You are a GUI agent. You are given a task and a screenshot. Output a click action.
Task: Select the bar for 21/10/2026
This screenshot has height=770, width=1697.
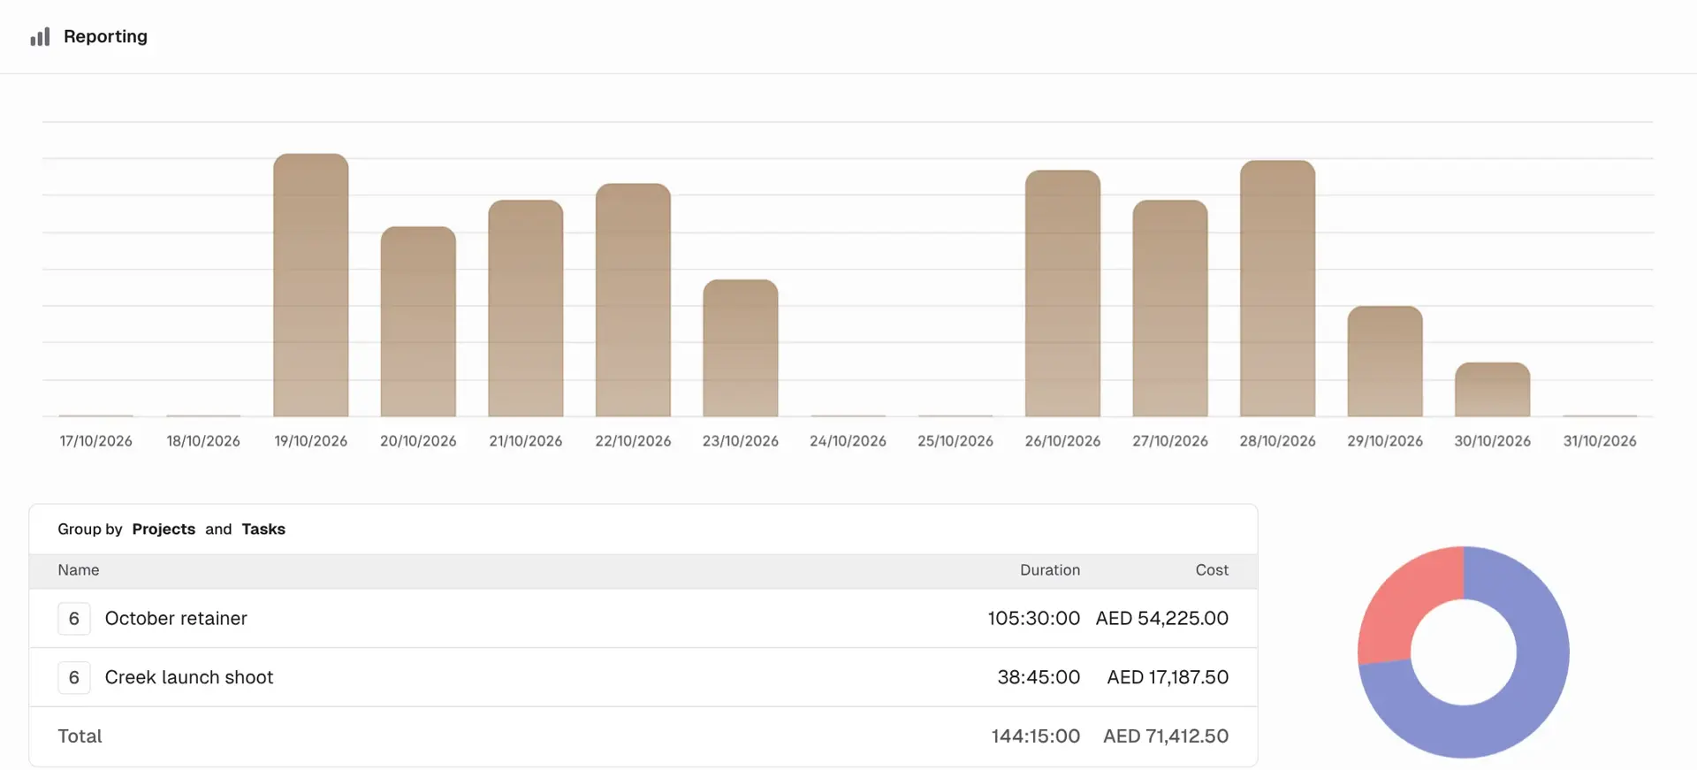526,308
